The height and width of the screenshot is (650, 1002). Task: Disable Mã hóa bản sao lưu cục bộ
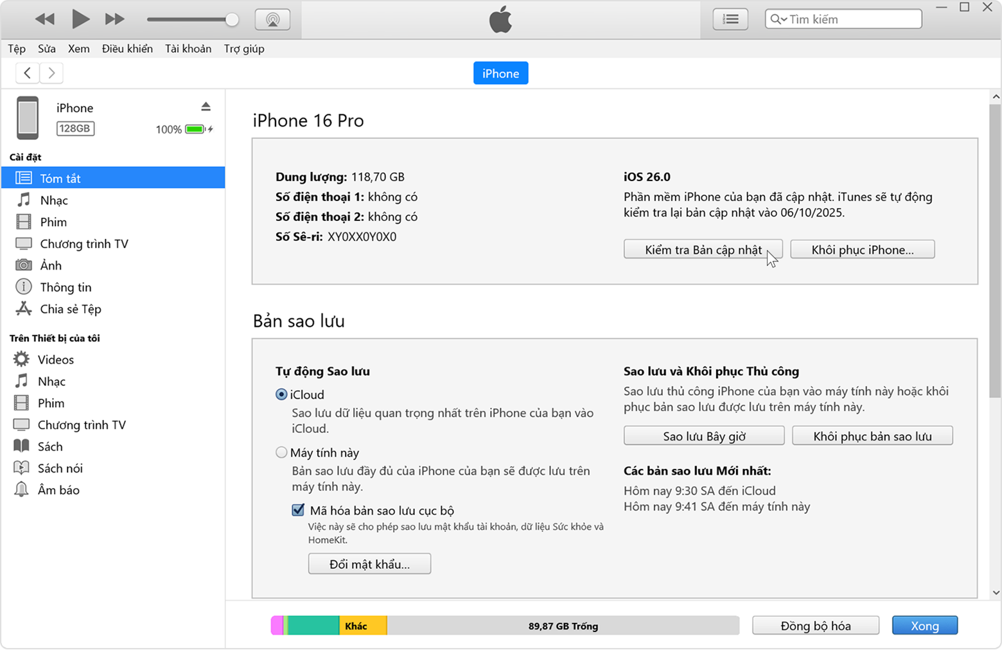(x=298, y=510)
